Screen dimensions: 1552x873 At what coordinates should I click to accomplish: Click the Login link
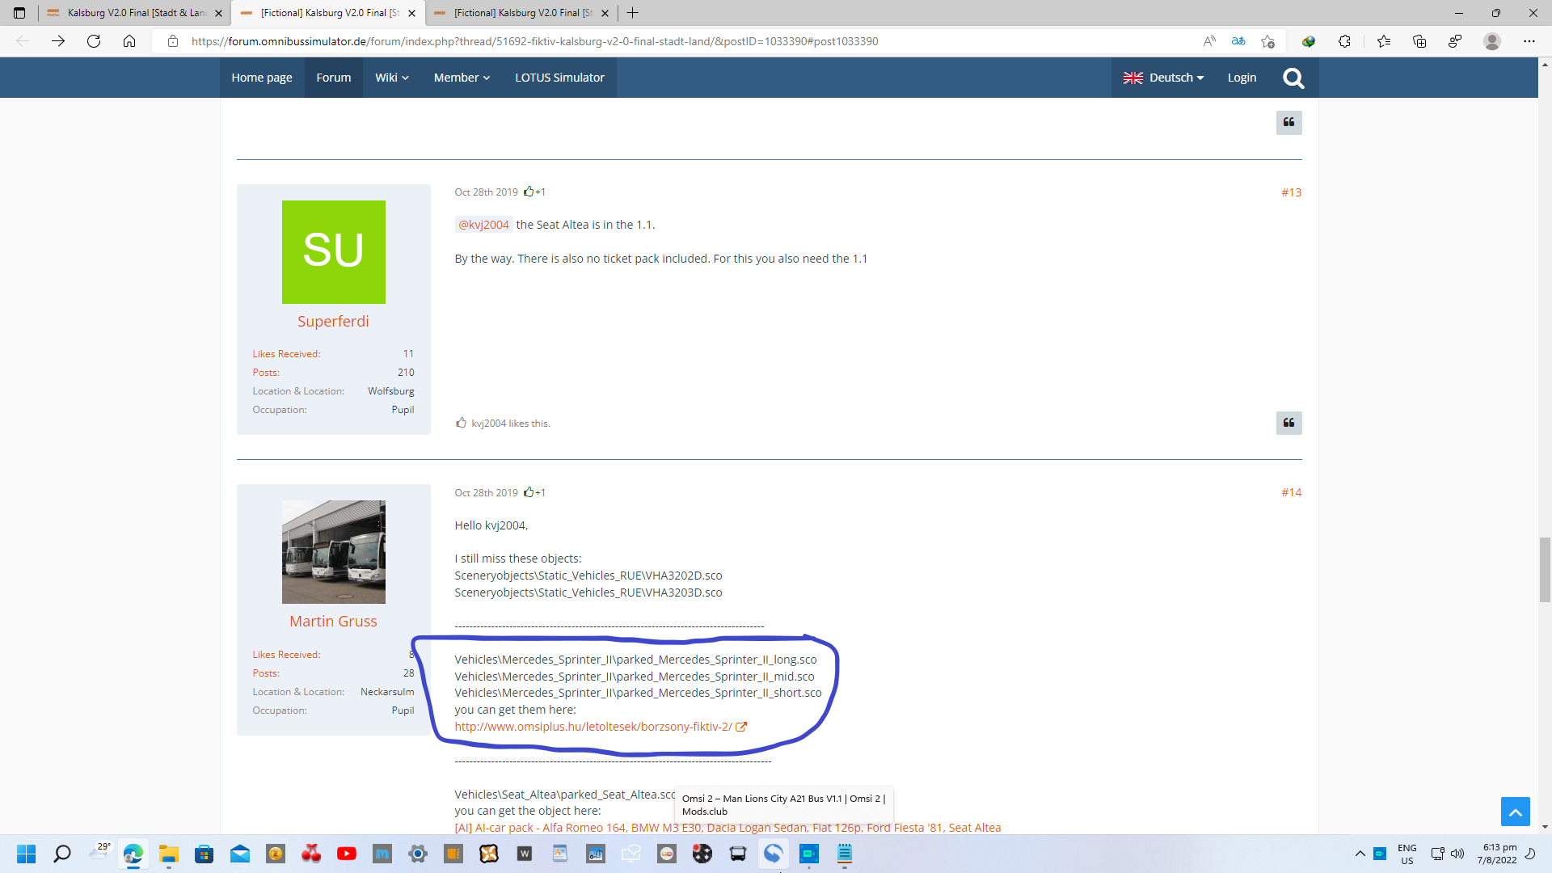(x=1242, y=78)
